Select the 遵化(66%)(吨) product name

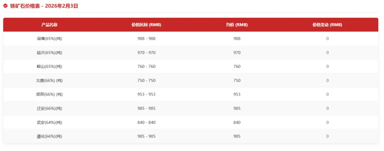click(49, 136)
